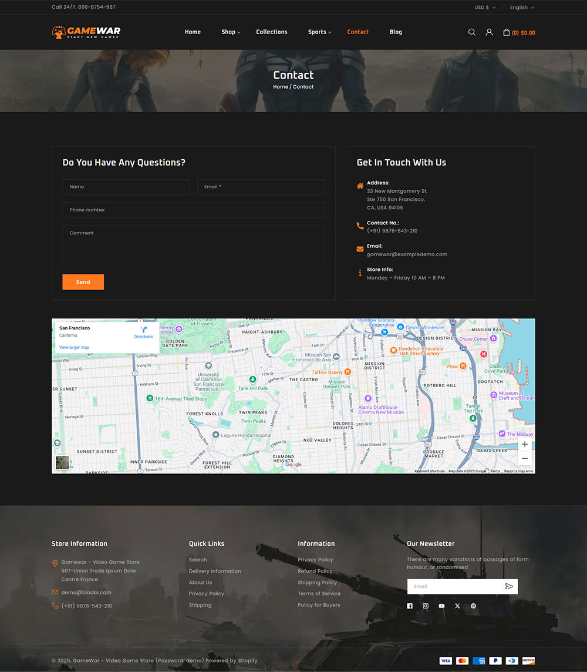
Task: Select the X social media icon
Action: (x=457, y=606)
